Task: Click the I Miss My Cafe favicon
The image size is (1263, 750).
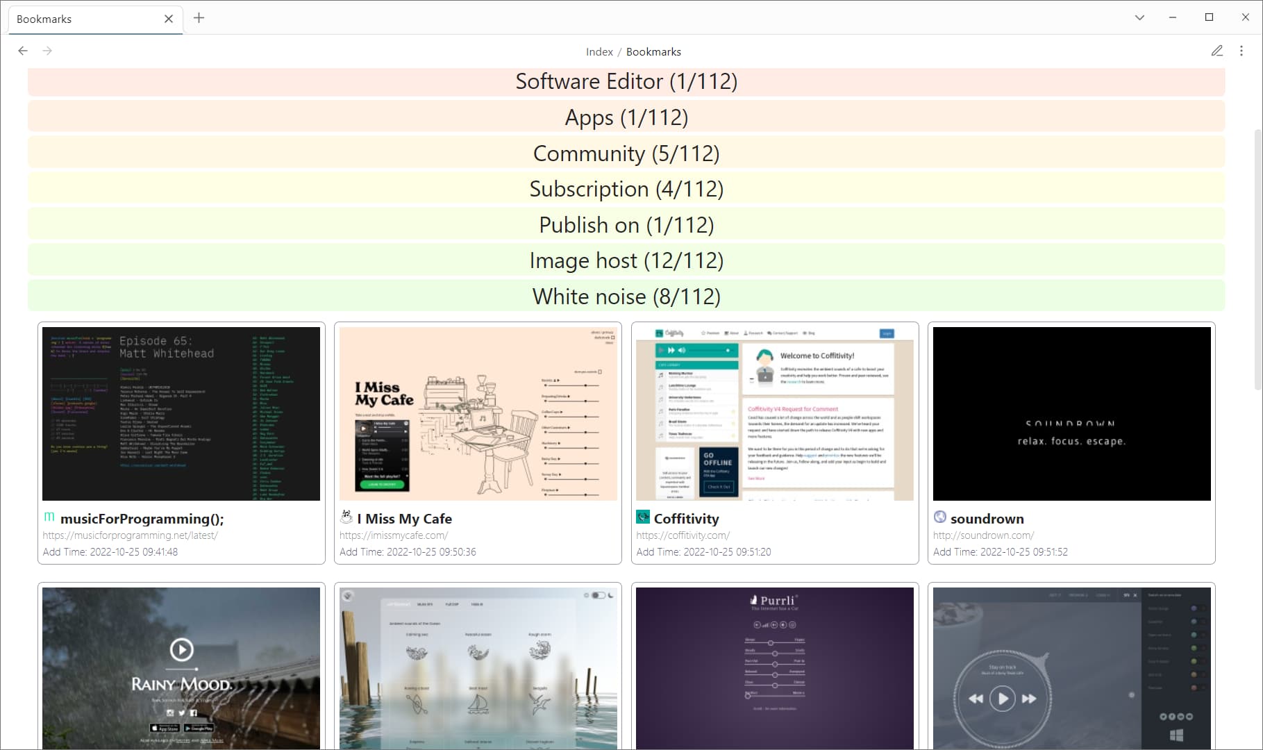Action: [x=346, y=517]
